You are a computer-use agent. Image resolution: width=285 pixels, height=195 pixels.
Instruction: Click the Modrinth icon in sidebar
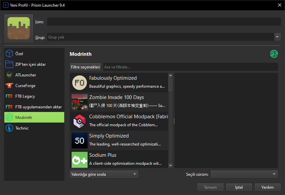click(9, 117)
